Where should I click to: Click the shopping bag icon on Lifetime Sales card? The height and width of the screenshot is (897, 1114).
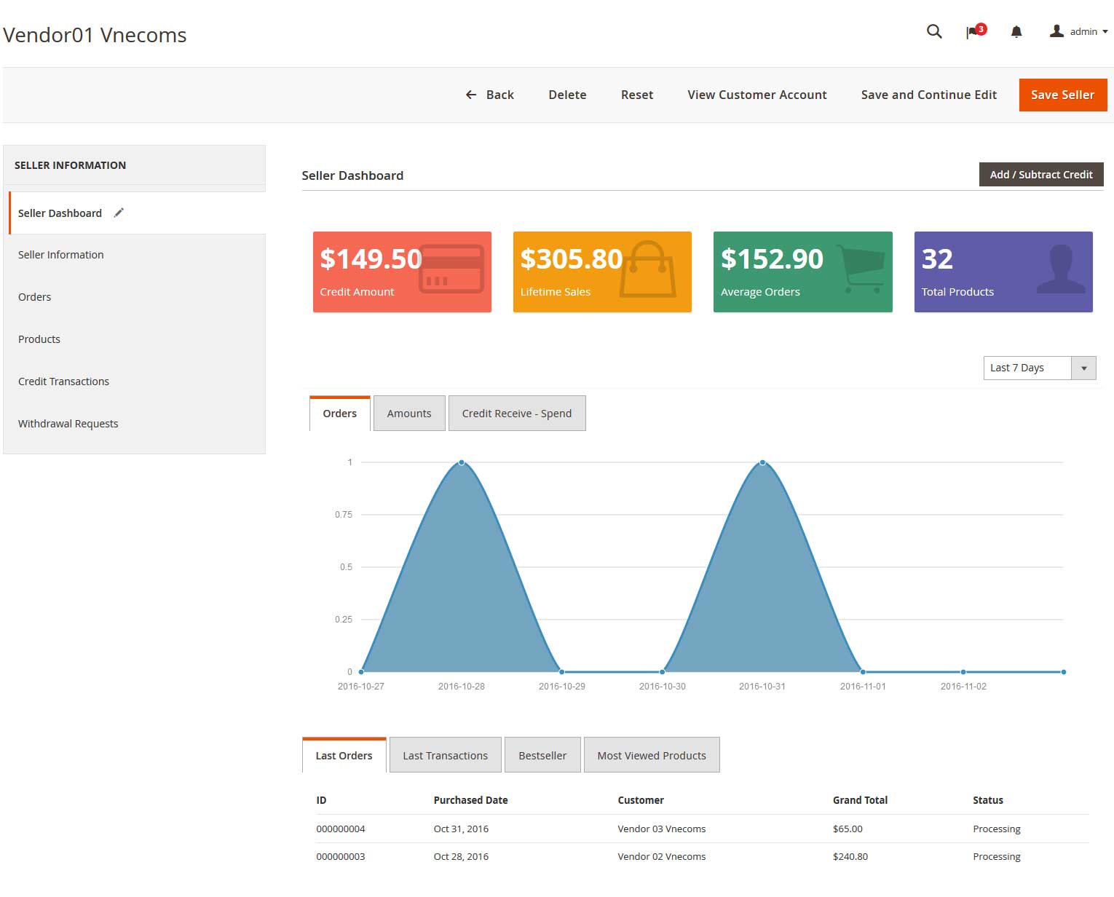[647, 269]
